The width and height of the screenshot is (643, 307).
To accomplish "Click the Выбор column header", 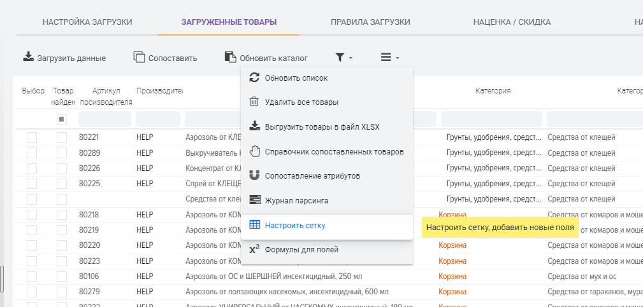I will coord(33,91).
